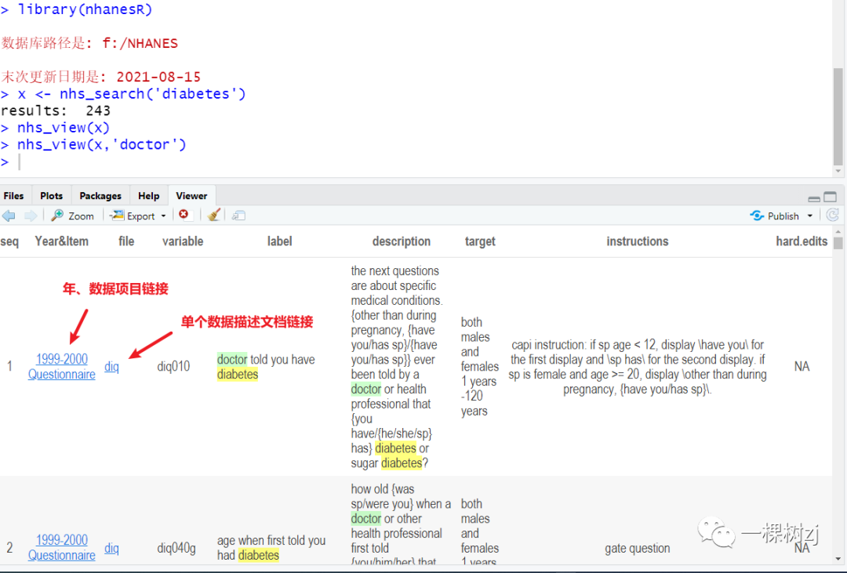The width and height of the screenshot is (847, 573).
Task: Open 1999-2000 Questionnaire link in row 2
Action: [62, 547]
